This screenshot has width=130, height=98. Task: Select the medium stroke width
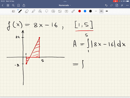coord(101,11)
